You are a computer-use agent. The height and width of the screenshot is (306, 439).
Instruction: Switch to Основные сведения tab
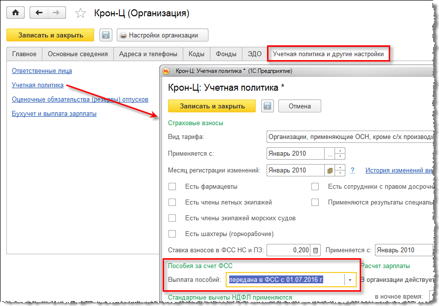pyautogui.click(x=77, y=54)
